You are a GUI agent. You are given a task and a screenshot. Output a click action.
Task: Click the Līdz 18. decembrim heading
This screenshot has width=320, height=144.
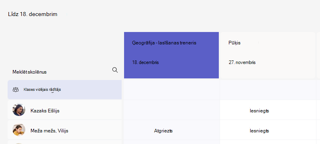click(x=33, y=14)
